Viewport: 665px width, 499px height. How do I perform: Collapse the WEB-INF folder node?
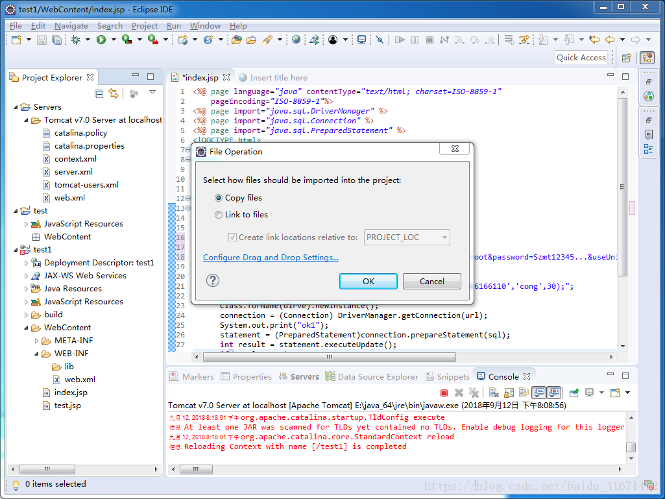36,354
